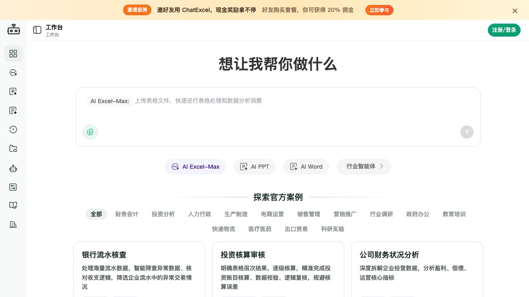Open AI Excel-Max from the sidebar

13,73
